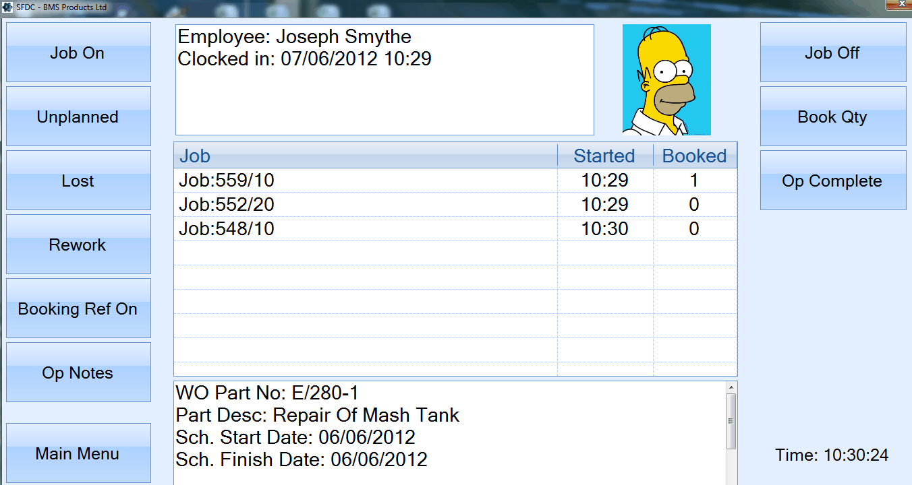This screenshot has height=485, width=912.
Task: Click the Job Off button
Action: point(833,53)
